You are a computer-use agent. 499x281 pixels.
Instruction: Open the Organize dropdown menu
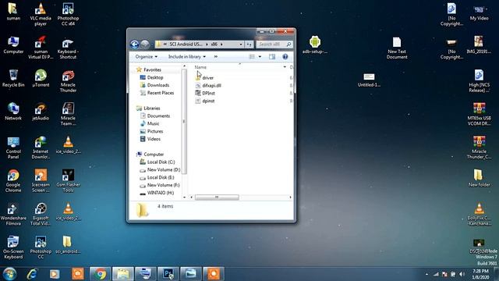[x=146, y=57]
